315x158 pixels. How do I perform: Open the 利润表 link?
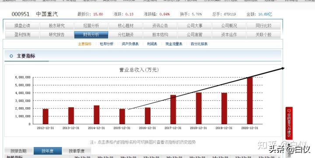tap(152, 44)
